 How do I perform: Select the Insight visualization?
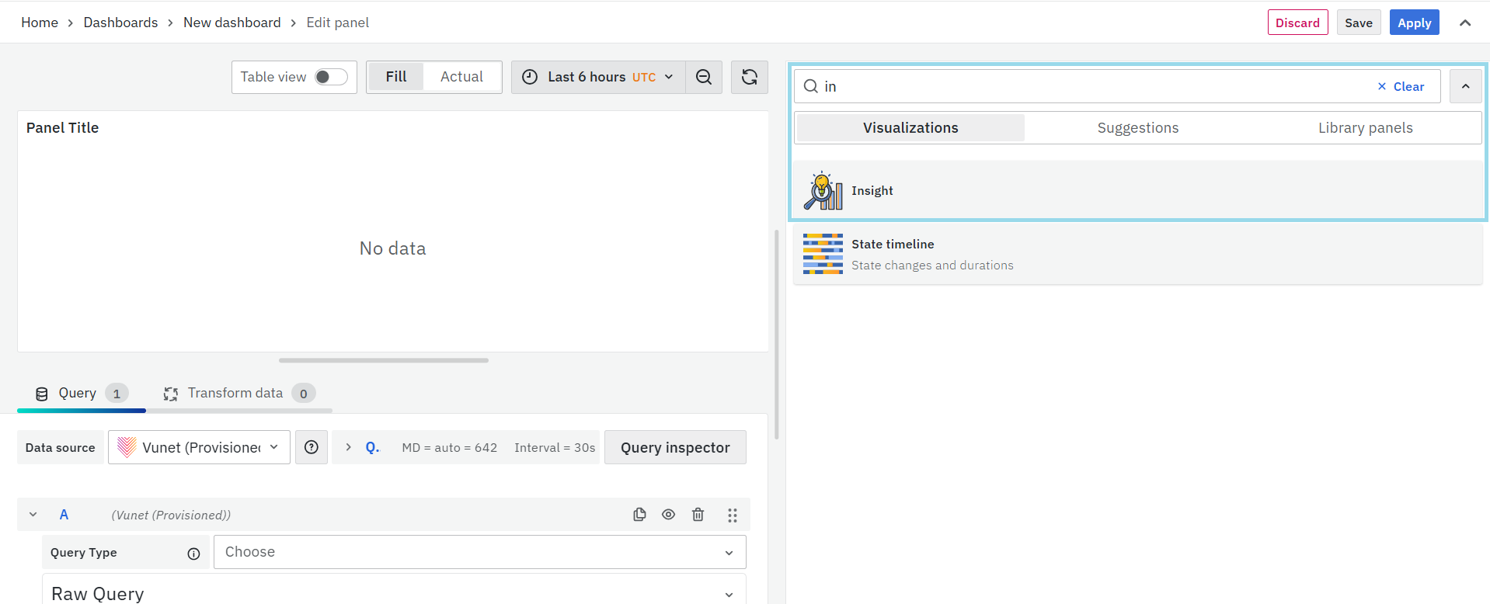click(872, 191)
